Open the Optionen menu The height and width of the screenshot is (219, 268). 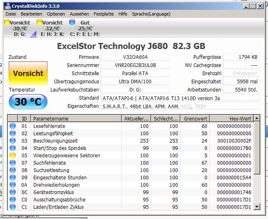coord(56,14)
